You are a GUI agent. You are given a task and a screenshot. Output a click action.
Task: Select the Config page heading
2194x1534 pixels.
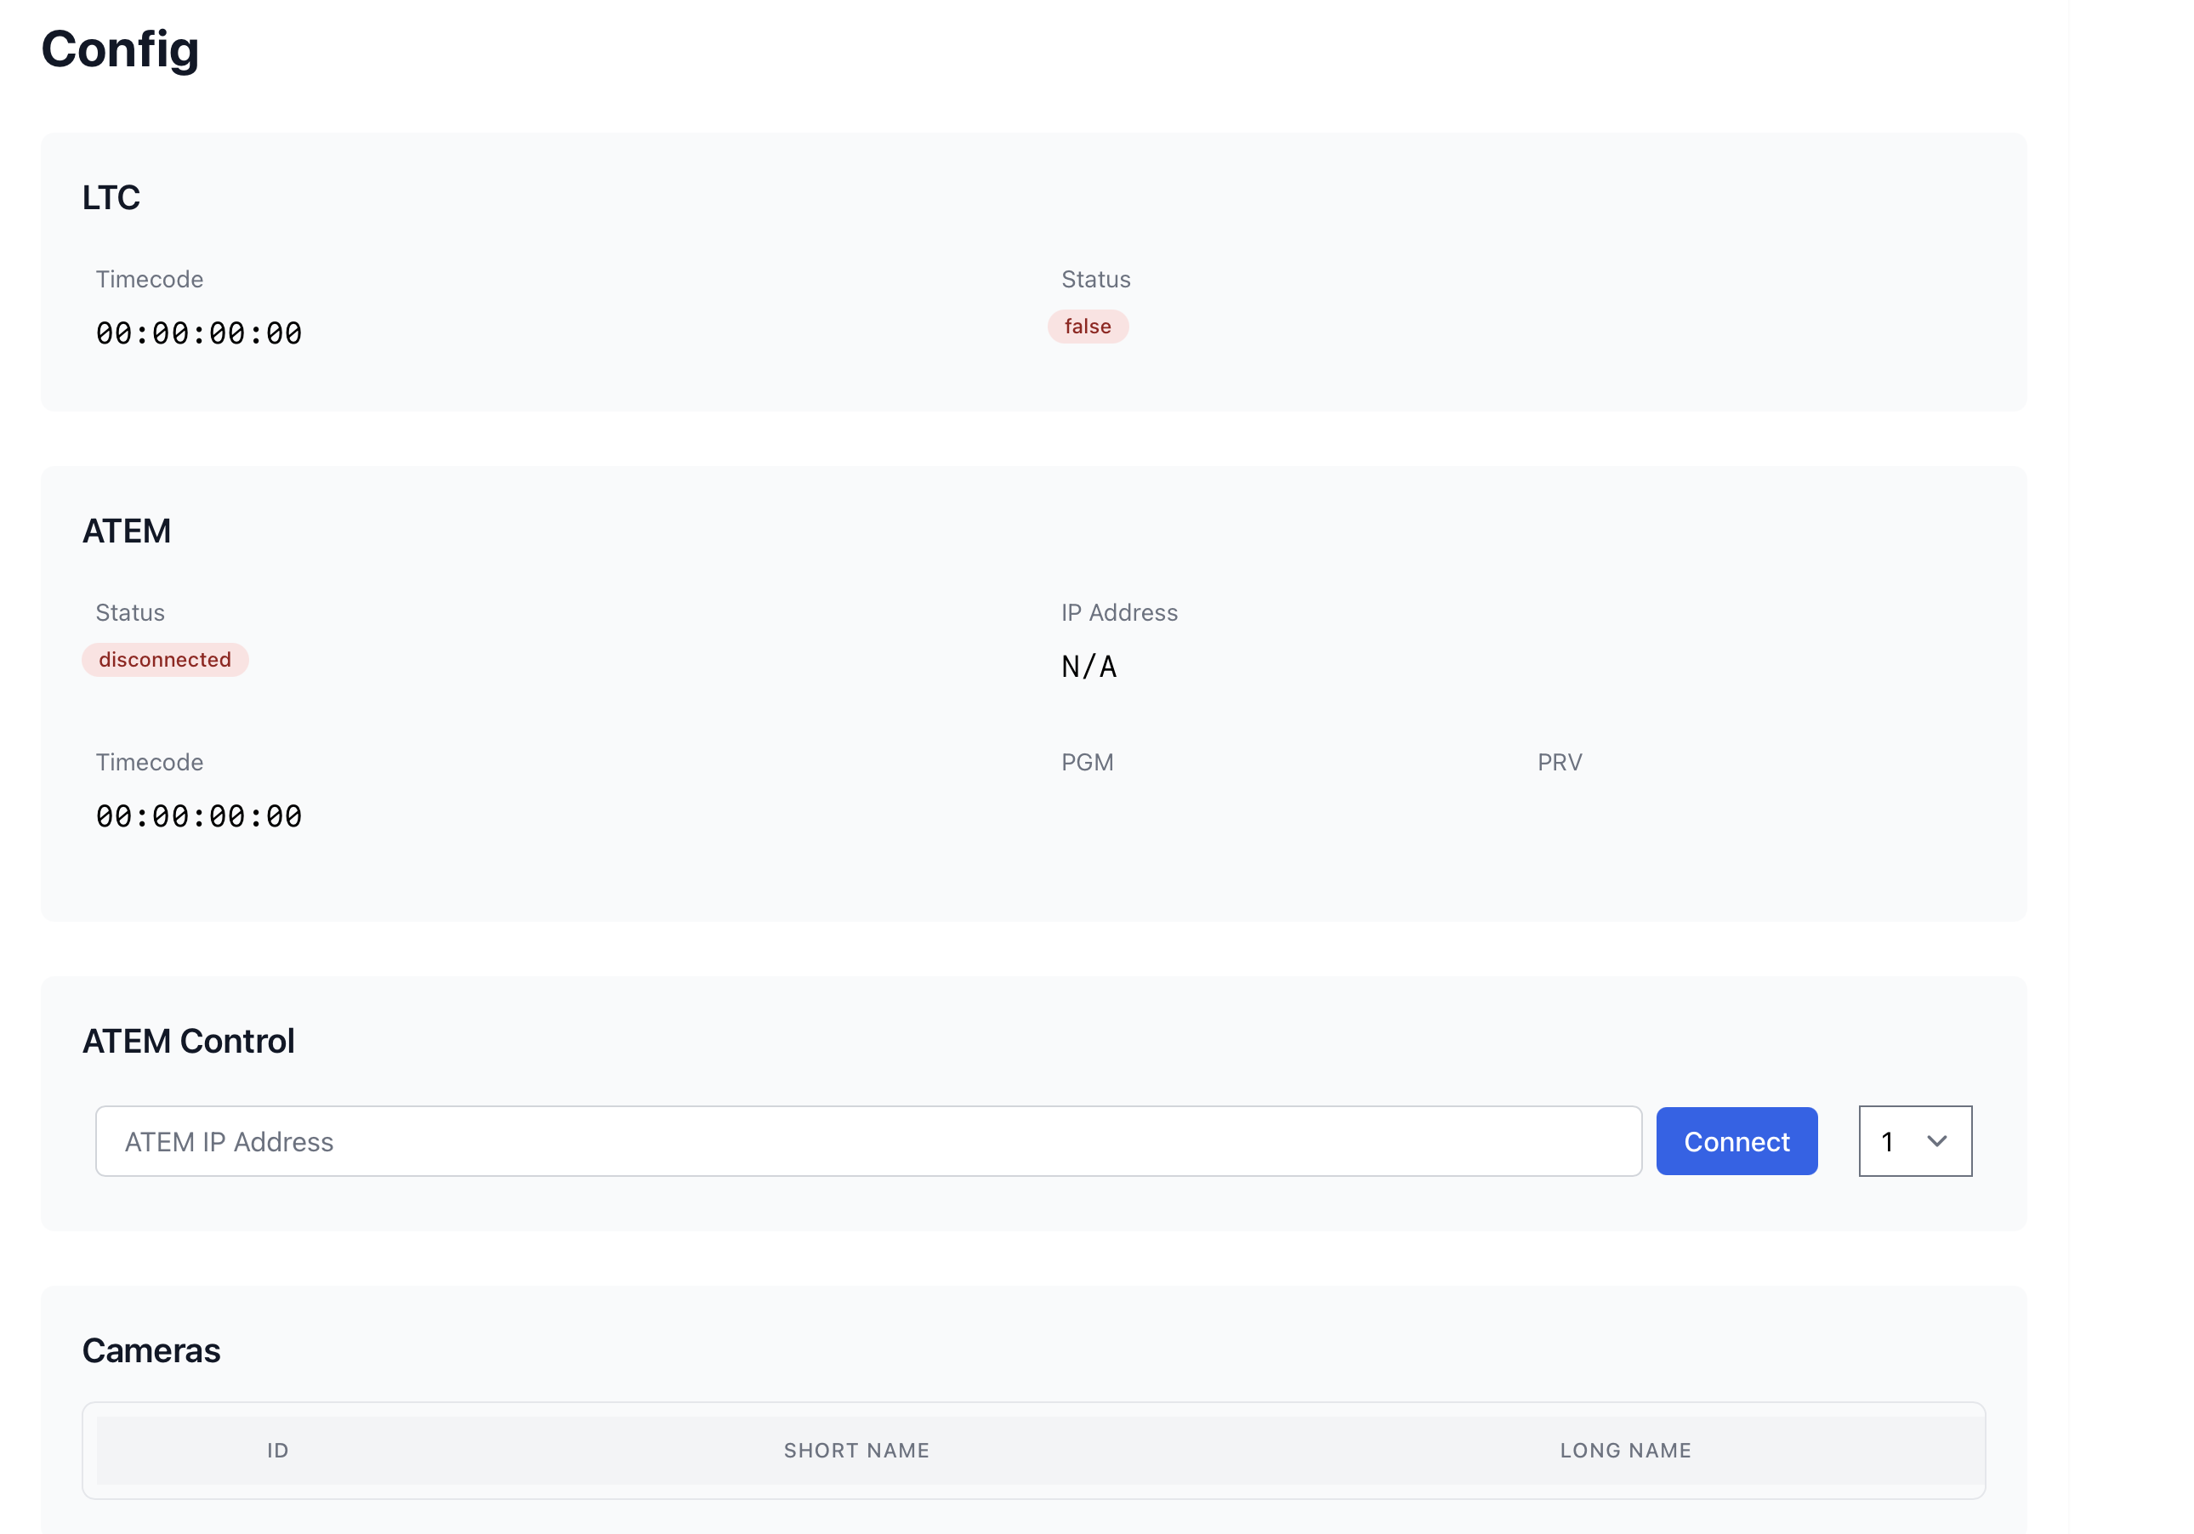tap(121, 49)
